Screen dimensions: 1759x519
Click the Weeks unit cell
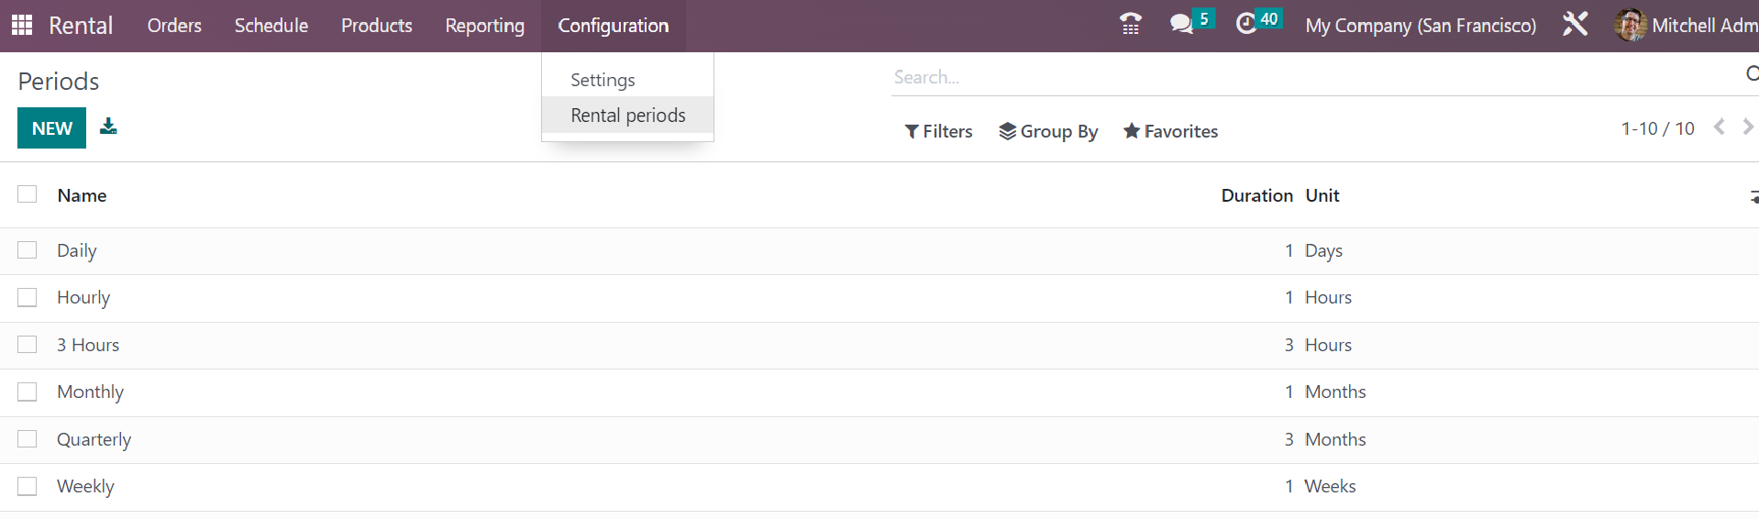1331,486
